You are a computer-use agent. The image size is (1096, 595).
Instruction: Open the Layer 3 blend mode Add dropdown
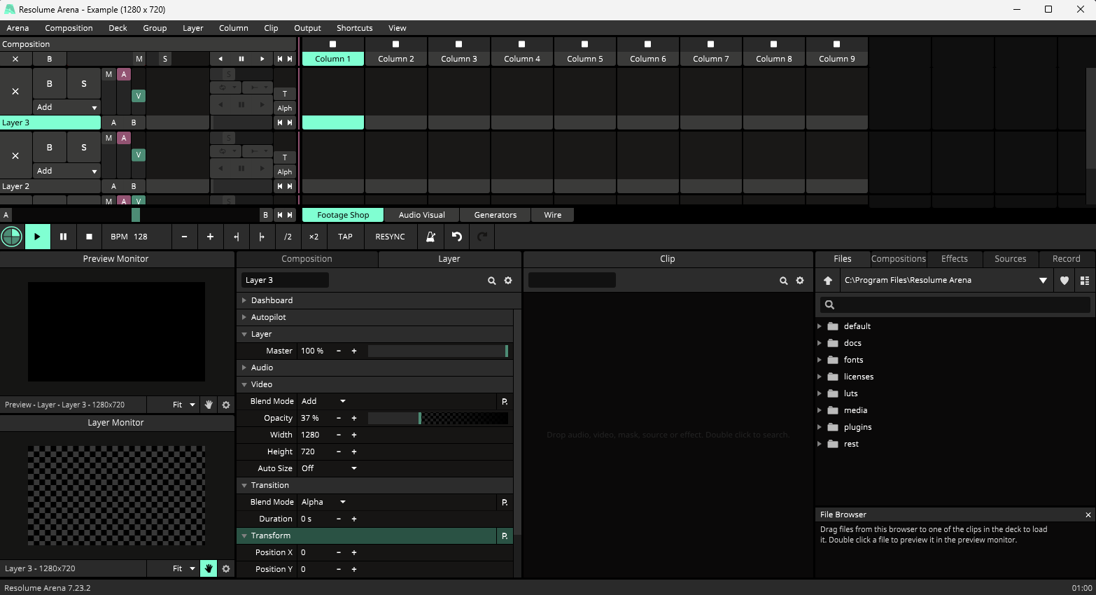point(66,107)
